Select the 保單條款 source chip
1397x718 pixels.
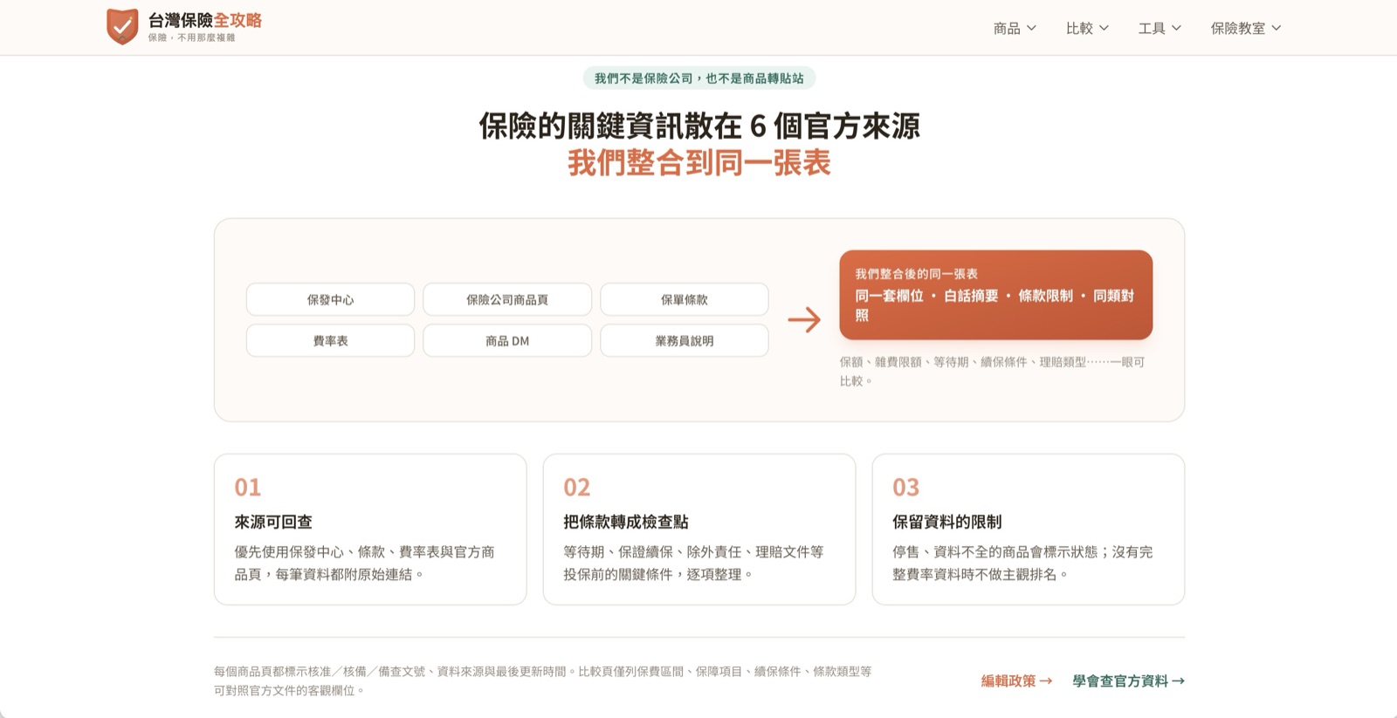pos(685,299)
